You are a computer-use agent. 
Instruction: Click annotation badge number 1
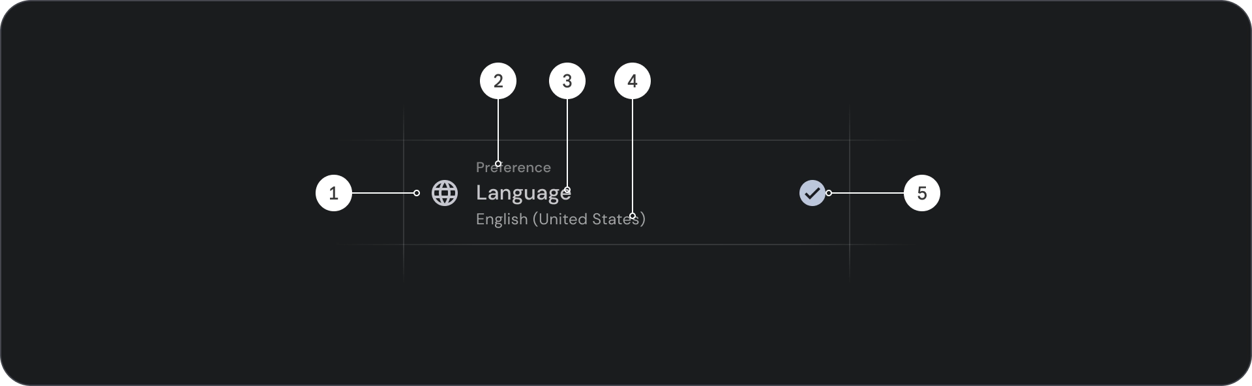tap(334, 193)
